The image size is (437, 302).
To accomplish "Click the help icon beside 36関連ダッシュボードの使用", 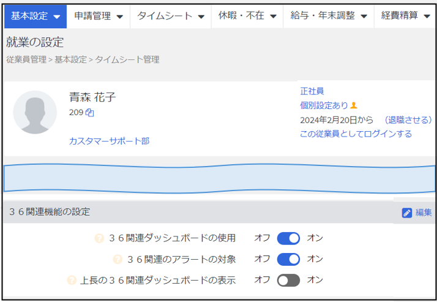I will pyautogui.click(x=99, y=238).
